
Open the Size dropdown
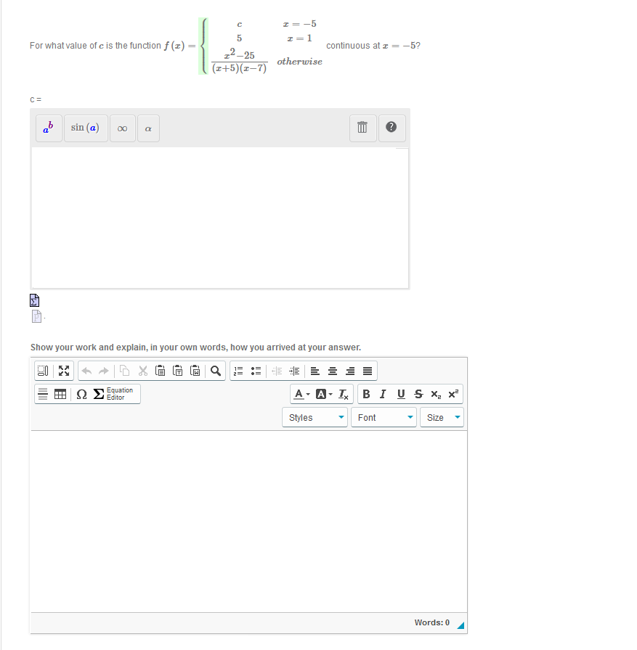coord(441,417)
